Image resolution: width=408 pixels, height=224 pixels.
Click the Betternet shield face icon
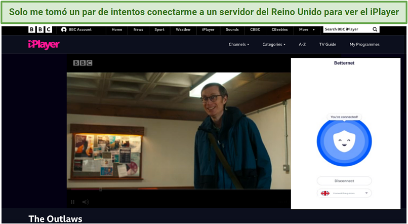pos(344,141)
